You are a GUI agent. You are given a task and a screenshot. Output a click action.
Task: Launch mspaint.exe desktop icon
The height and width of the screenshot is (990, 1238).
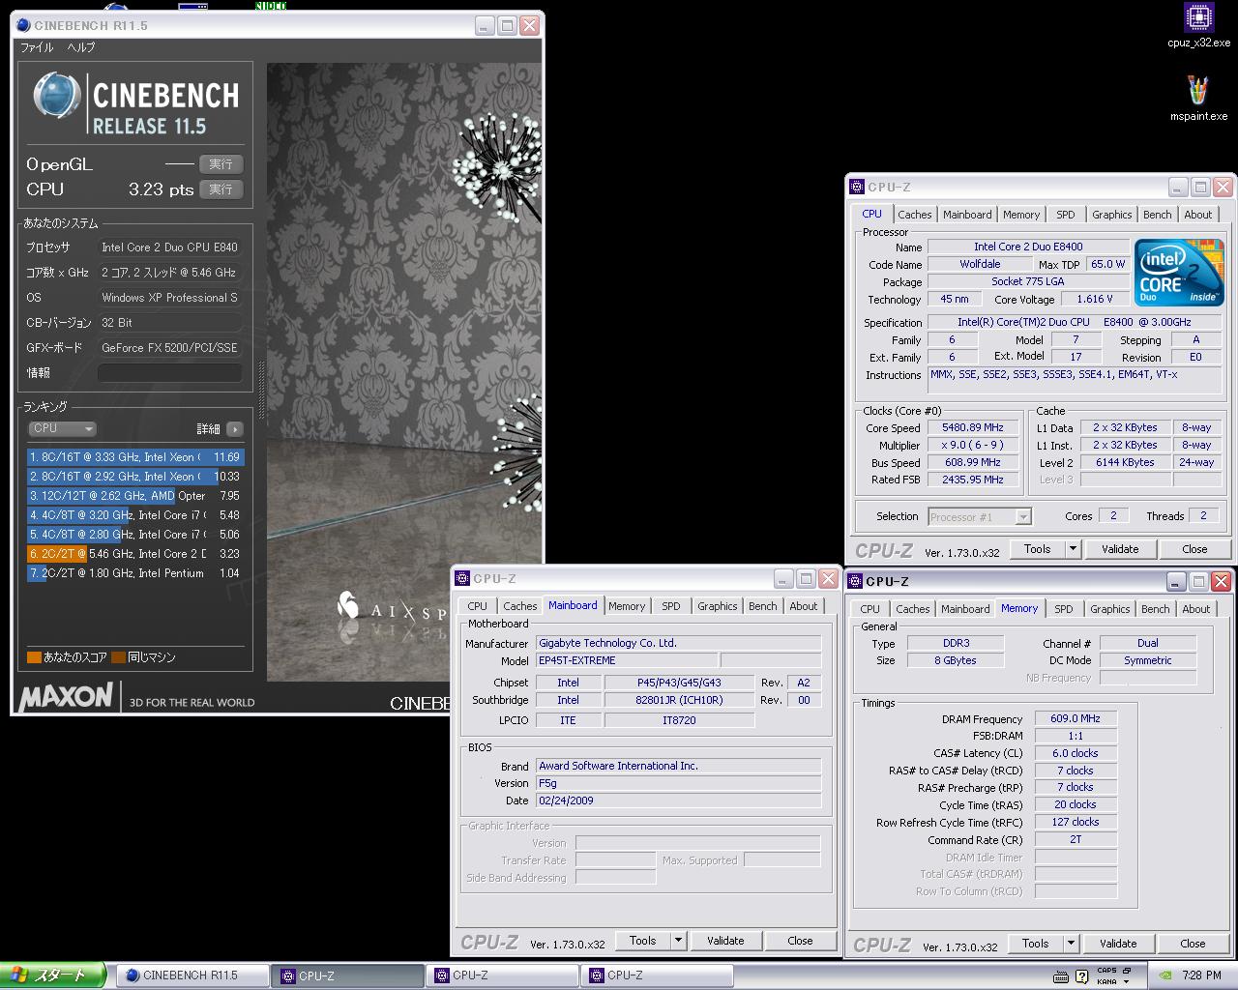1198,98
